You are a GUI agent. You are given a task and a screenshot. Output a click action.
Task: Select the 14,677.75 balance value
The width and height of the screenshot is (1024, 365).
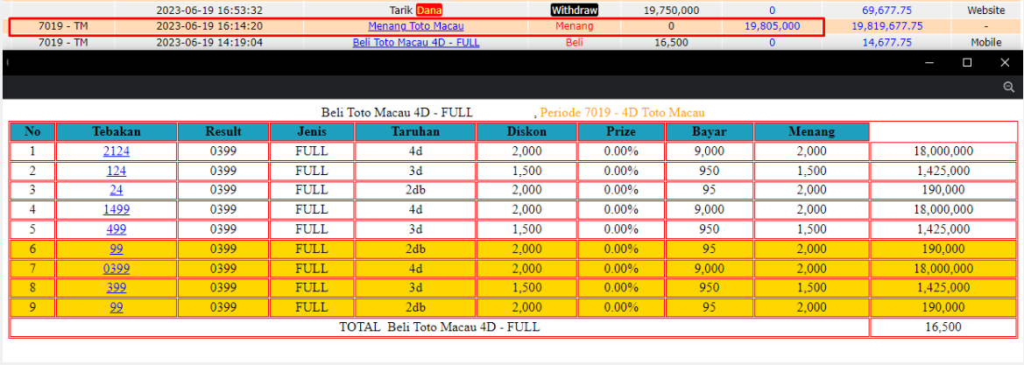click(x=887, y=42)
